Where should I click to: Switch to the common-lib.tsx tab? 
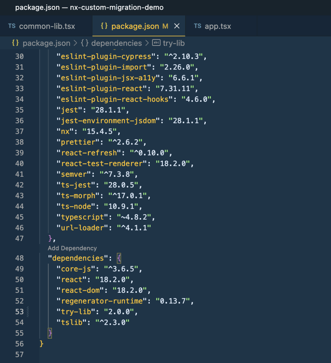[x=47, y=26]
